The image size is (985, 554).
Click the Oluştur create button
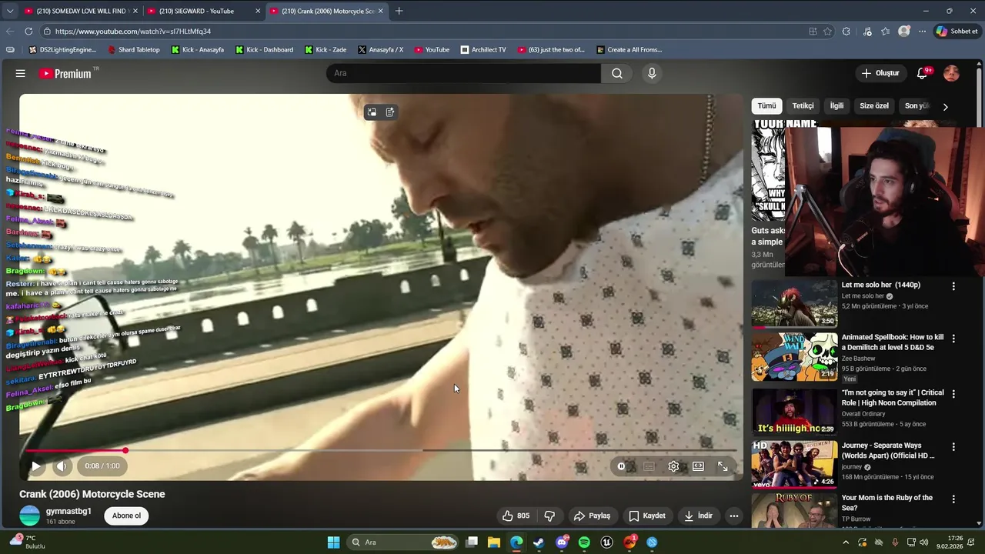(880, 73)
